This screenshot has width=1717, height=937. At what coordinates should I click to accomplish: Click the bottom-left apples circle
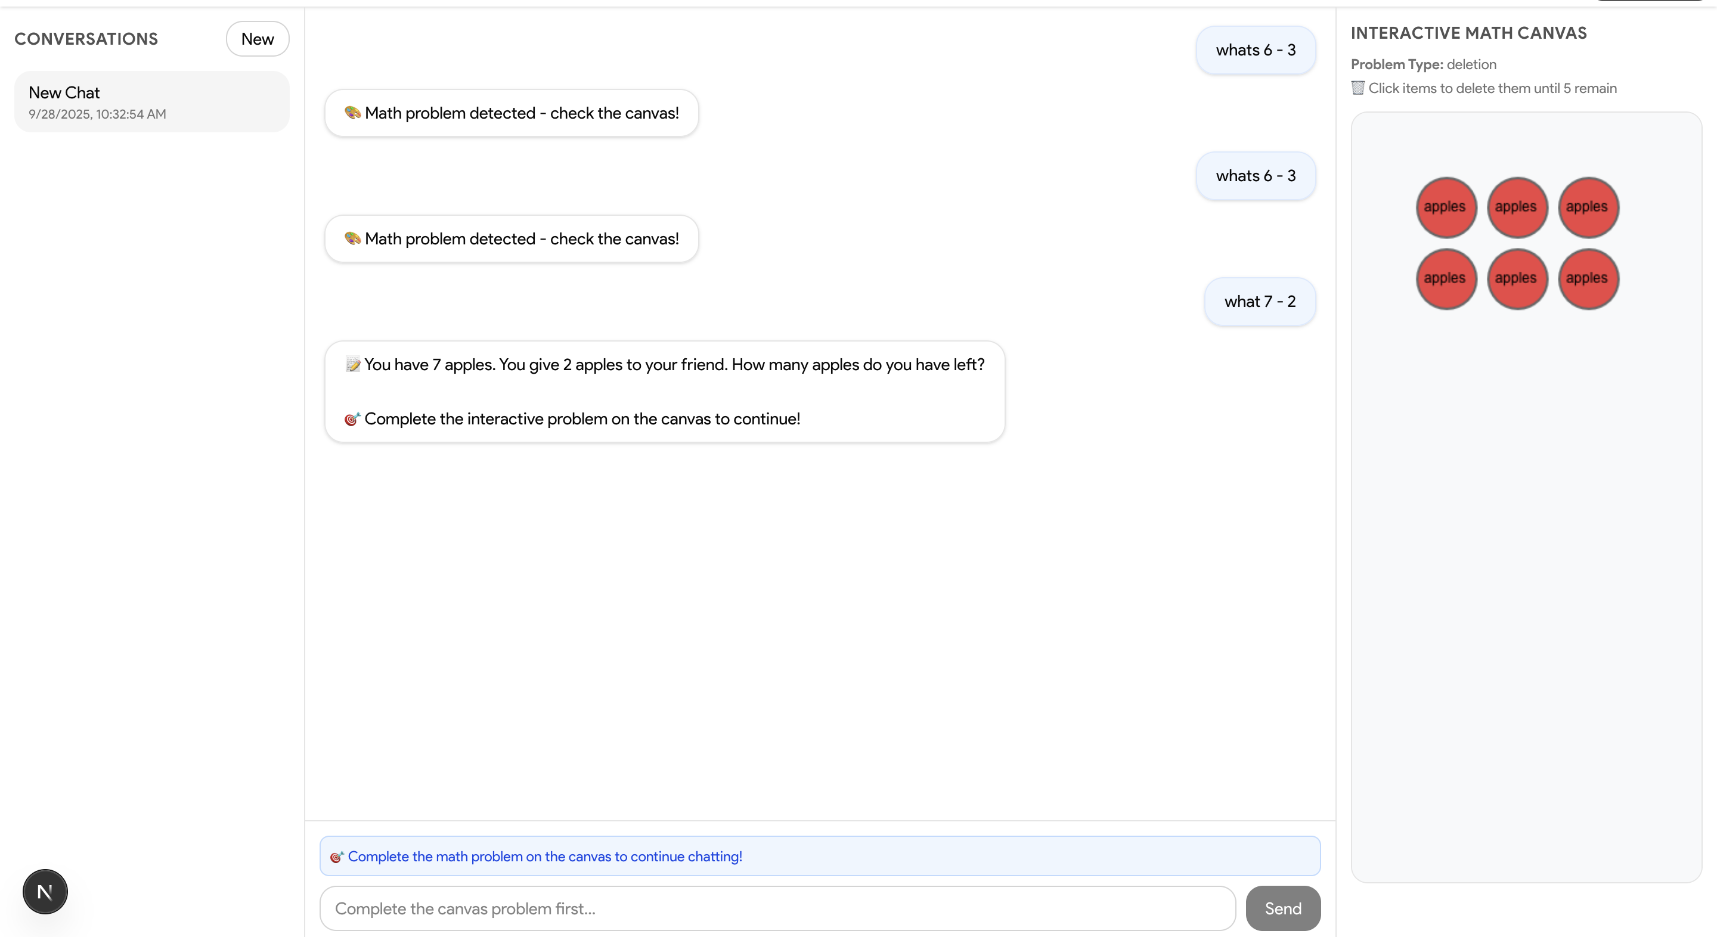[1446, 278]
